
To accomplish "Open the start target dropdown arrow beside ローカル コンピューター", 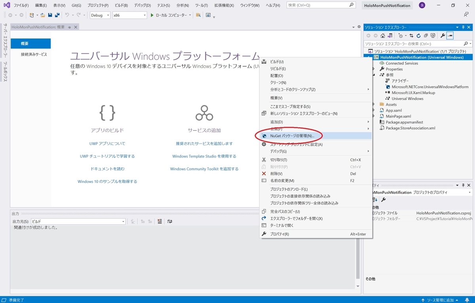I will point(190,15).
